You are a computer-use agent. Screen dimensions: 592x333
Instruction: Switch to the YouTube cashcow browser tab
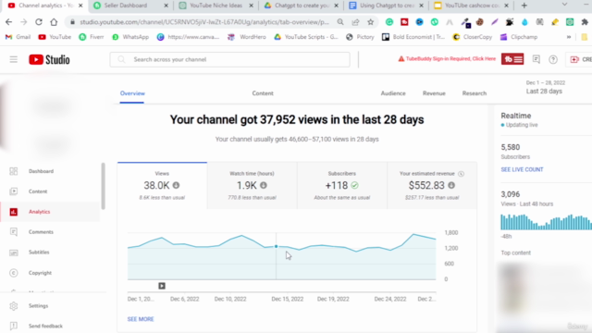point(472,6)
